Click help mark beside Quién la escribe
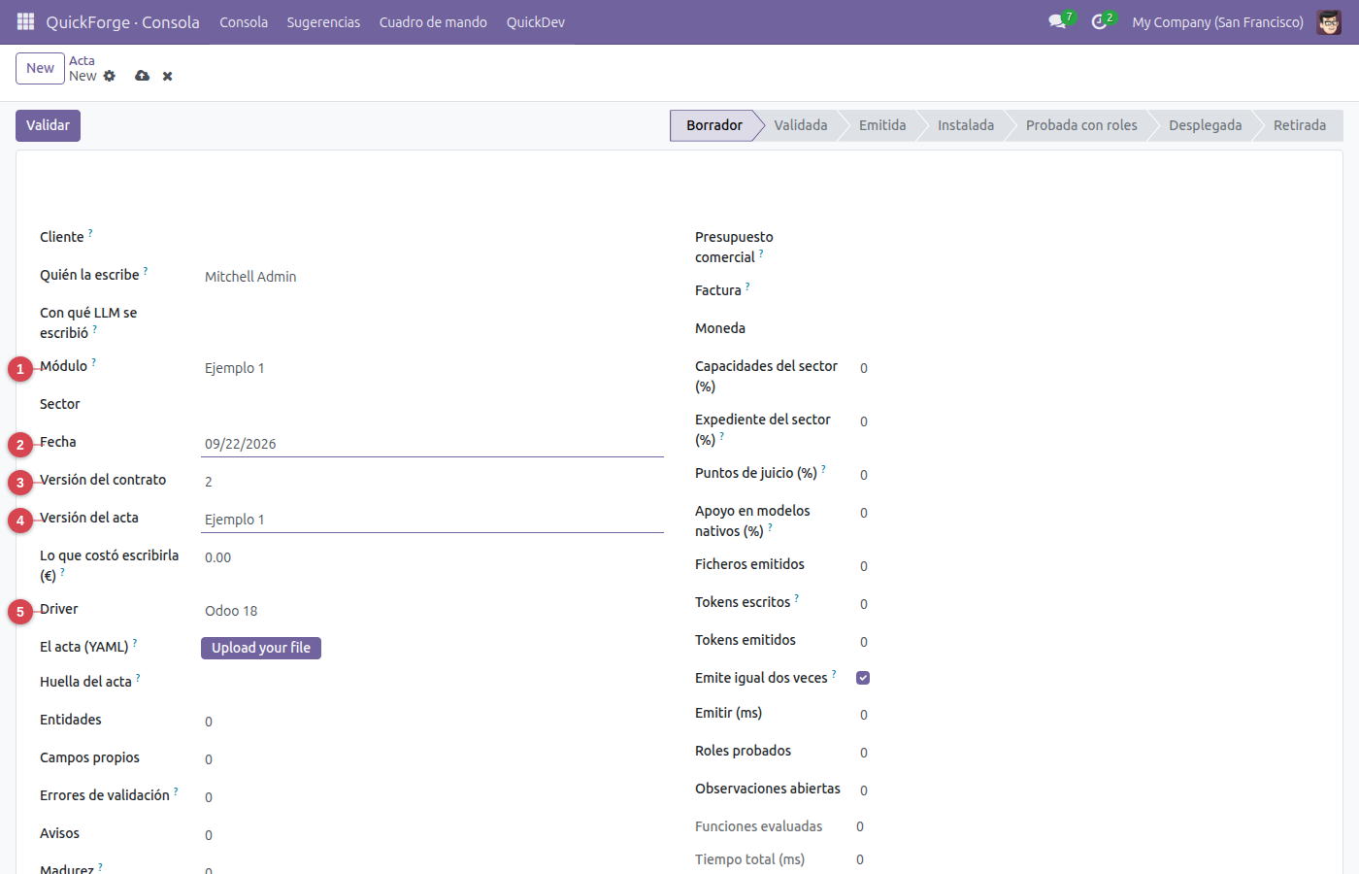The width and height of the screenshot is (1359, 874). 146,271
